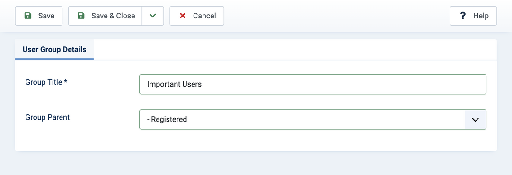Expand the Group Parent dropdown arrow

point(475,120)
